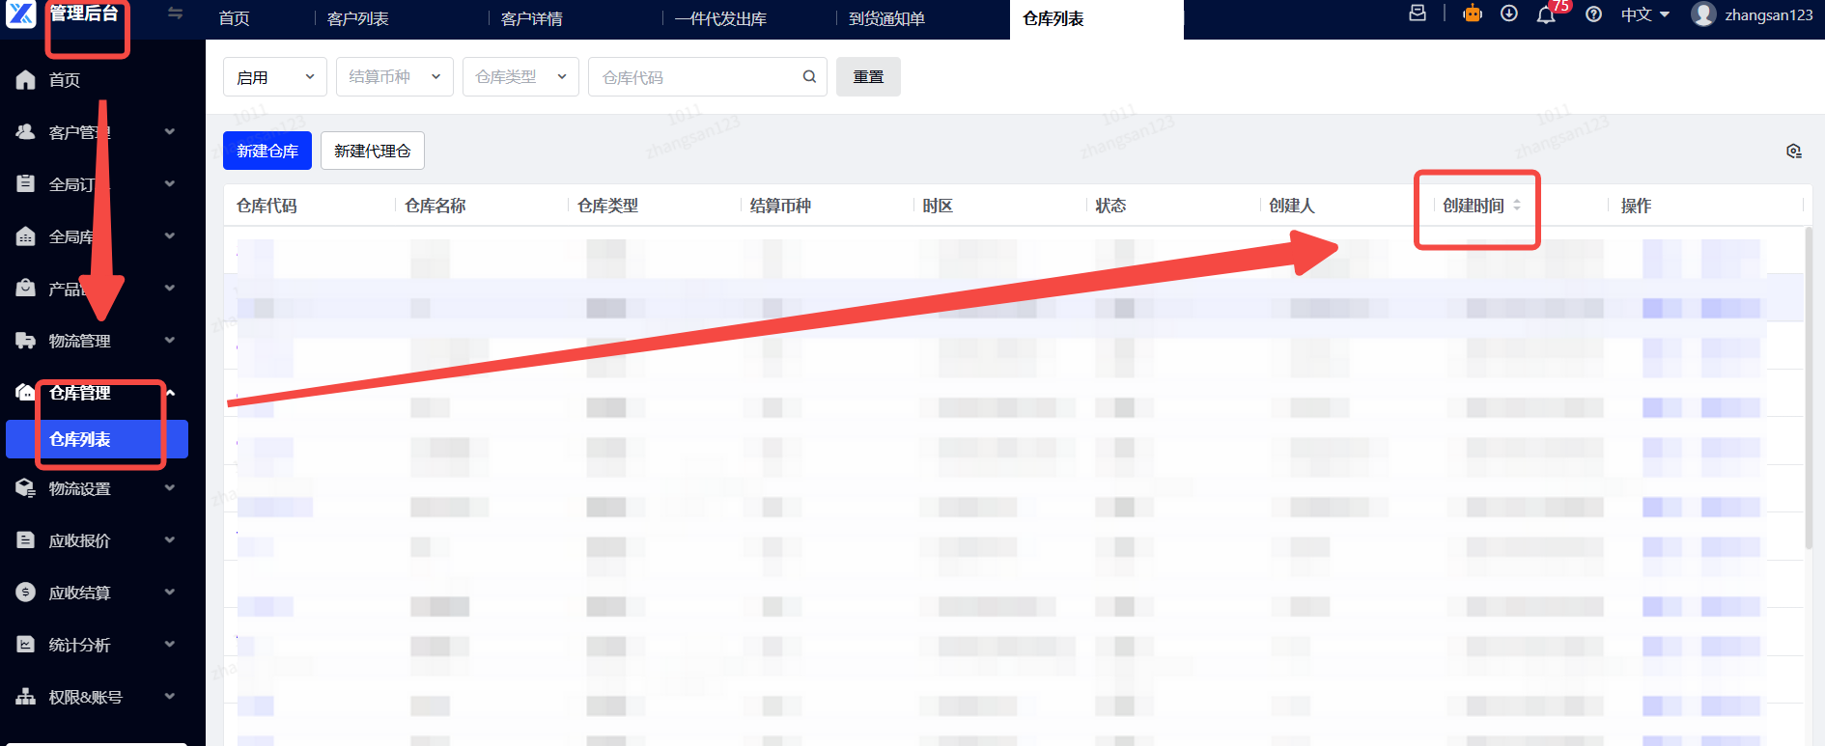Click the 状态 column header
Viewport: 1825px width, 746px height.
click(x=1110, y=206)
